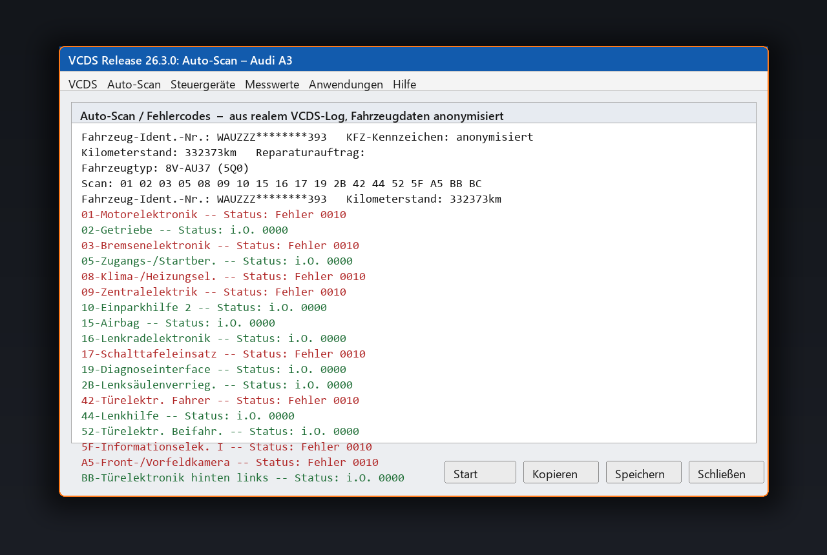The image size is (827, 555).
Task: Click the Fahrzeugtyp: 8V-AU37 (5Q0) line
Action: coord(165,168)
